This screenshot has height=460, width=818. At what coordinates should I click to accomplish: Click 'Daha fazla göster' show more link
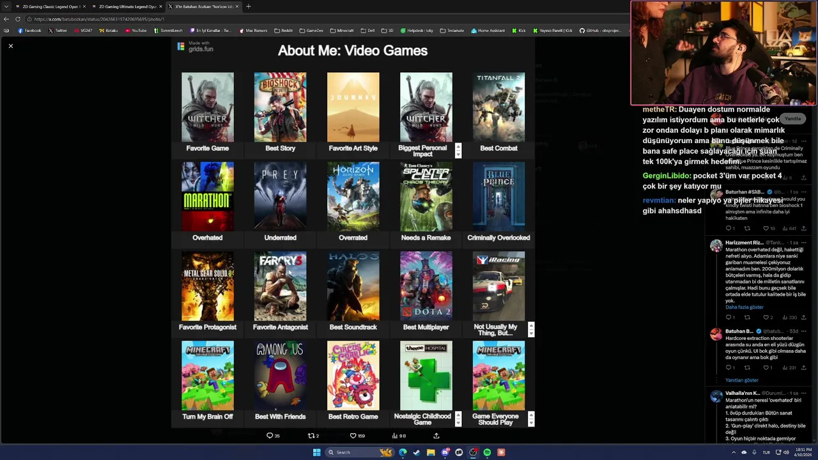745,307
